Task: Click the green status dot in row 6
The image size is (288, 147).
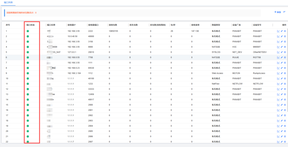Action: (28, 58)
